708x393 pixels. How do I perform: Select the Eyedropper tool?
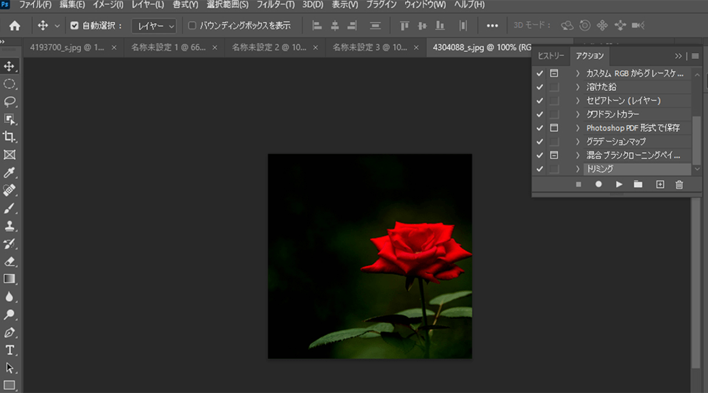(9, 173)
